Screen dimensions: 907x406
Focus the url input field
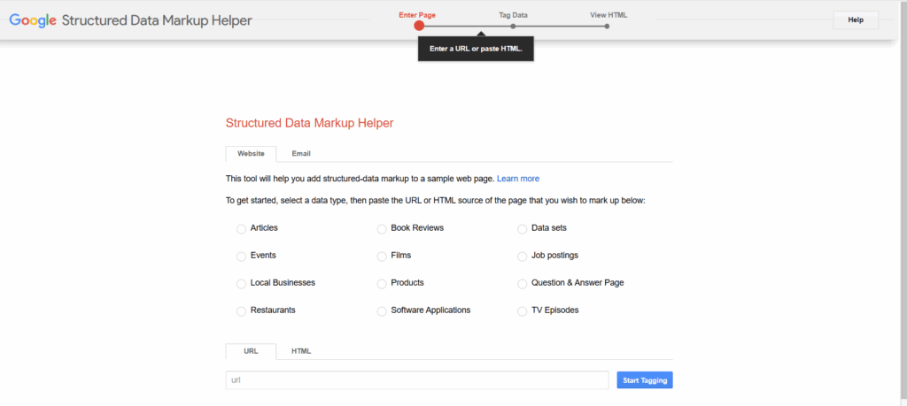click(x=417, y=380)
